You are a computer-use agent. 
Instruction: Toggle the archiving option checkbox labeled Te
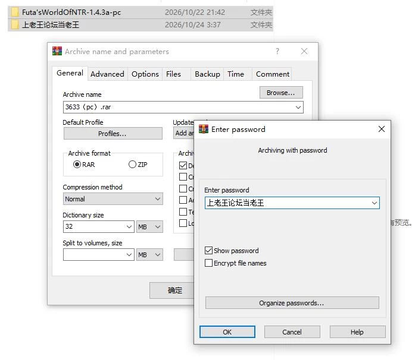(x=183, y=211)
